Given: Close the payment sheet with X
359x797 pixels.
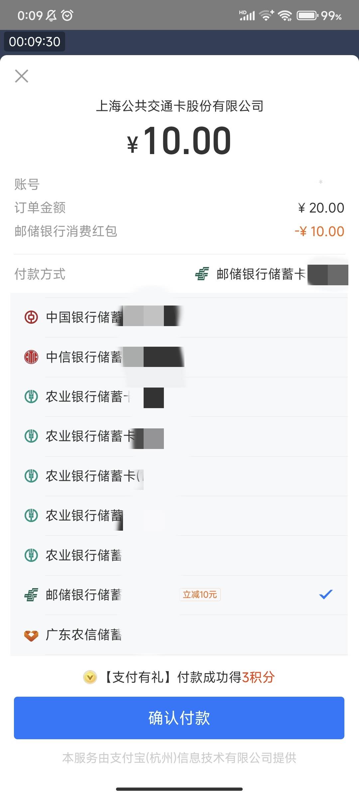Looking at the screenshot, I should [22, 76].
